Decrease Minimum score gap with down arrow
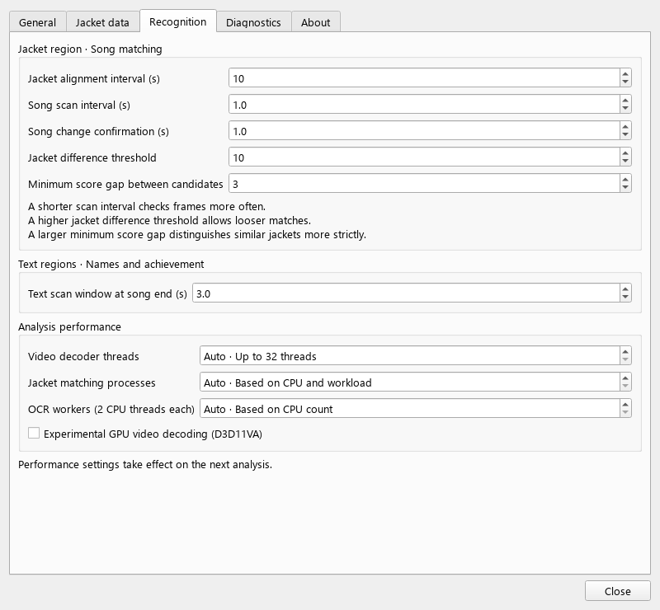Screen dimensions: 660x610 [625, 188]
